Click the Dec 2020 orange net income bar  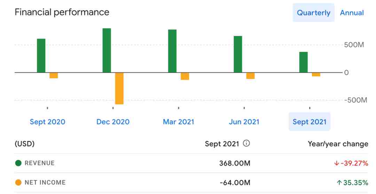point(119,88)
